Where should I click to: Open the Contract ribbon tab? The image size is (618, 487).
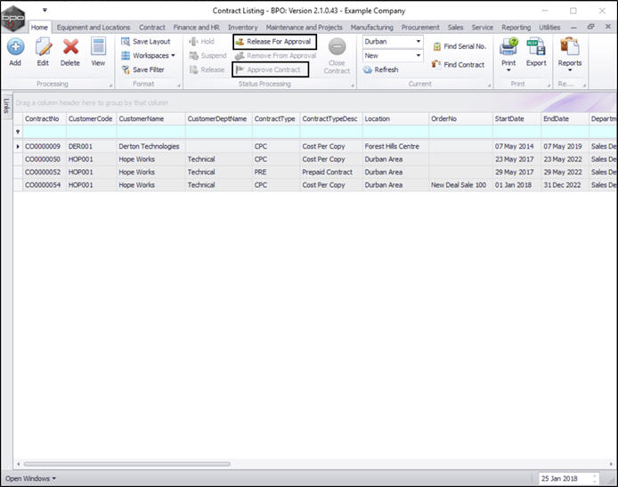(x=152, y=28)
